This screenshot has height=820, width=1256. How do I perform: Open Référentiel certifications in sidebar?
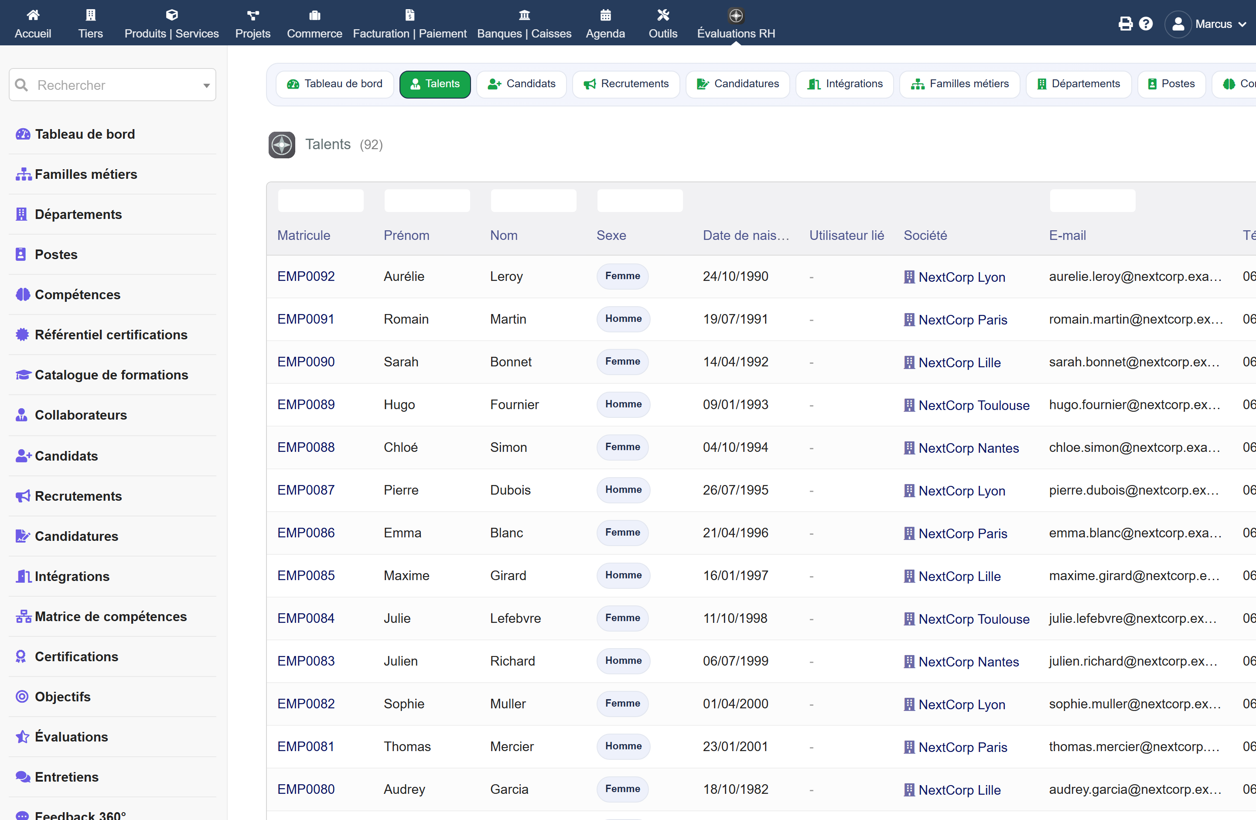pyautogui.click(x=111, y=335)
